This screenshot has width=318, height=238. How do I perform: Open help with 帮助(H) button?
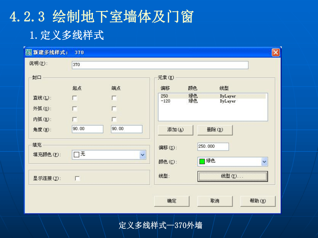click(x=258, y=201)
